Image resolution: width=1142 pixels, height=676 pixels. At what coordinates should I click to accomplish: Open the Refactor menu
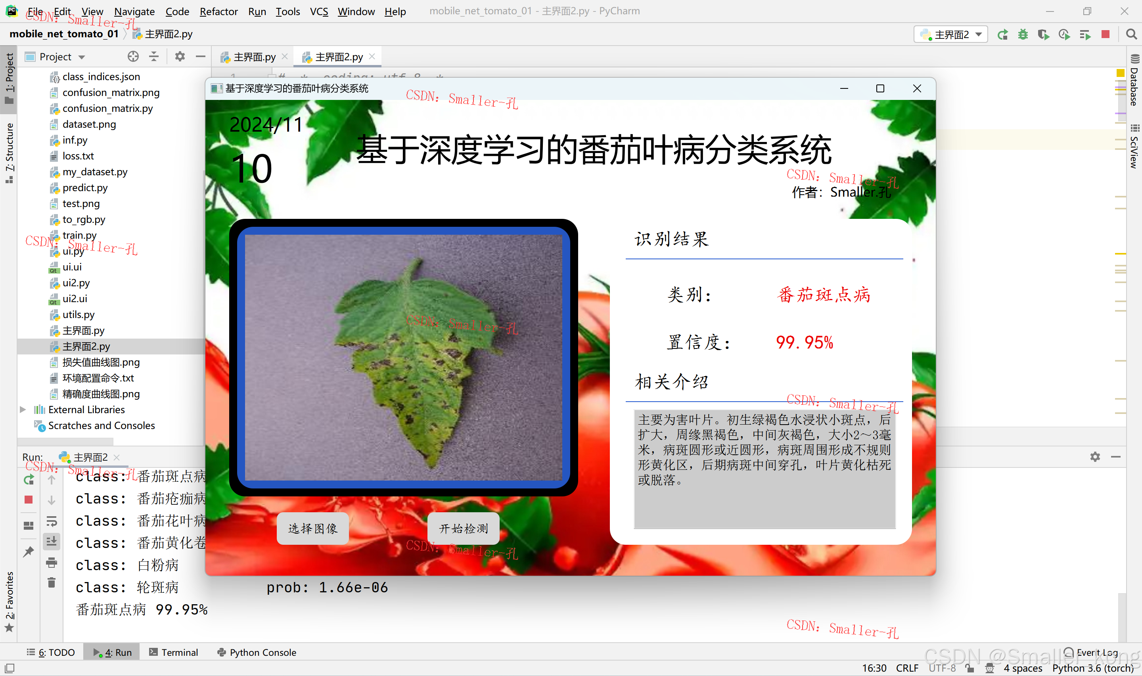coord(218,11)
